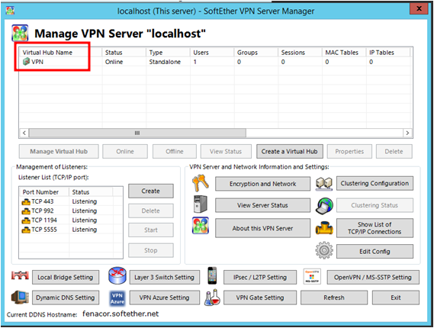Click the icon beside About this VPN Server
434x328 pixels.
(x=201, y=226)
